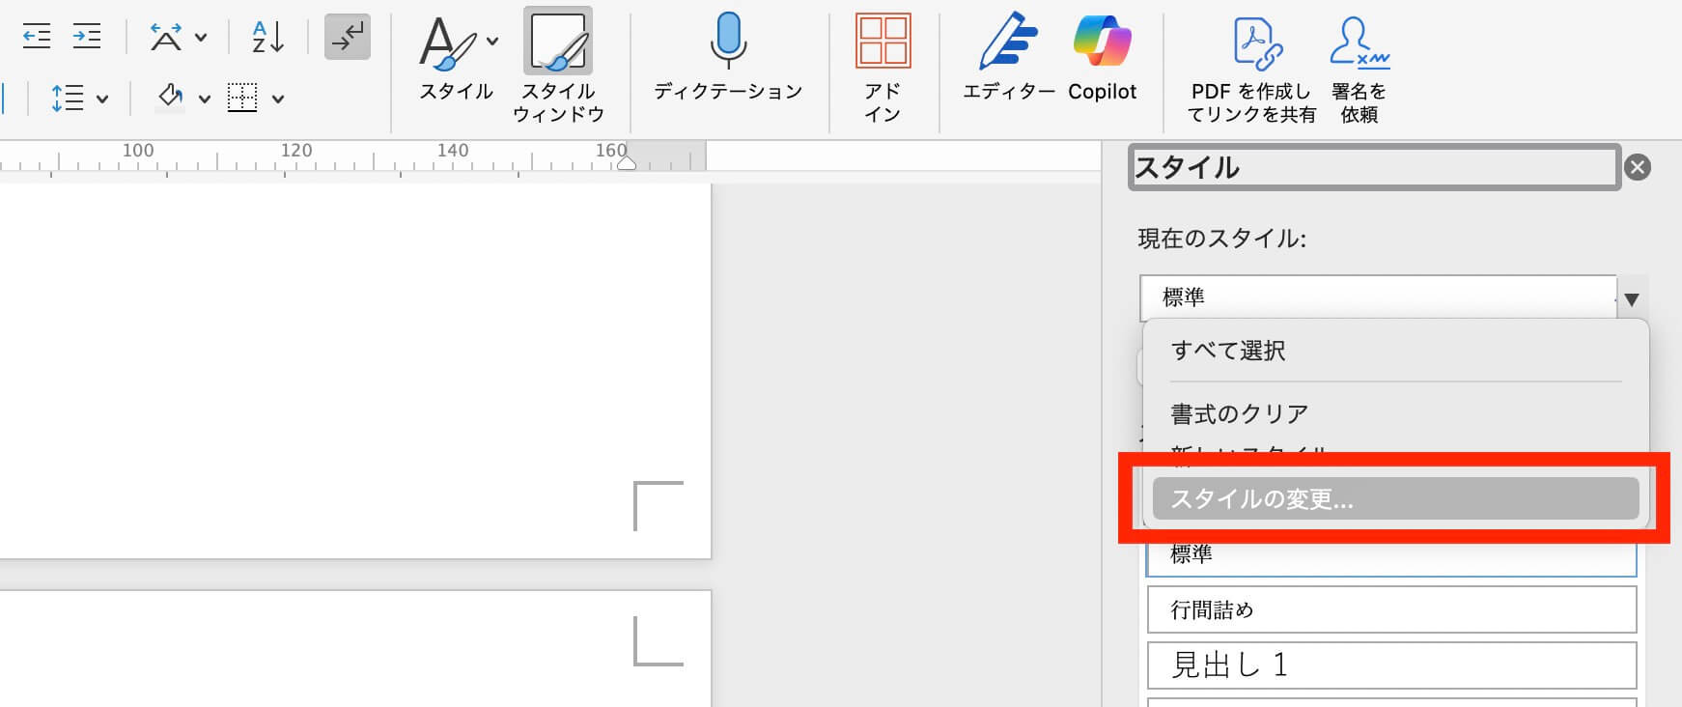The height and width of the screenshot is (707, 1682).
Task: Start ディクテーション with microphone icon
Action: point(728,58)
